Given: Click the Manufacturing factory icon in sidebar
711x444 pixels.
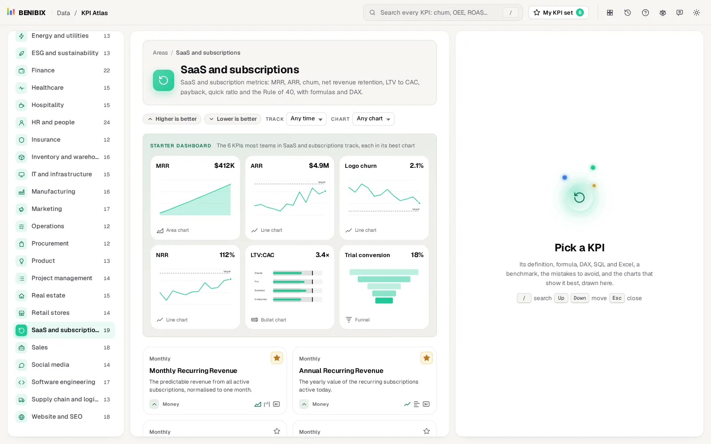Looking at the screenshot, I should 21,192.
